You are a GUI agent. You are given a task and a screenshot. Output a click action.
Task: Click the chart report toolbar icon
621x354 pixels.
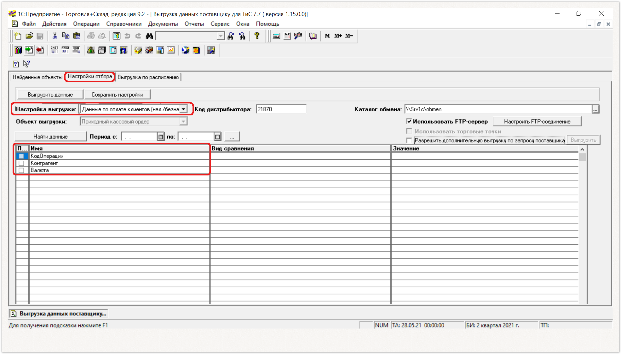point(171,50)
